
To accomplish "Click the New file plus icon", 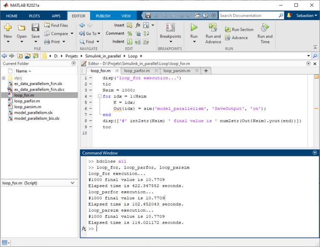I will (x=8, y=27).
